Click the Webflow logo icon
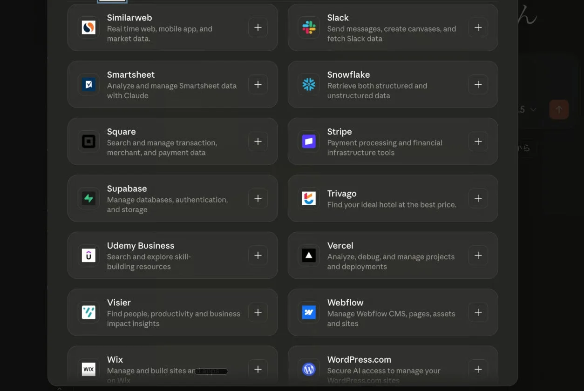Screen dimensions: 584x391 309,312
